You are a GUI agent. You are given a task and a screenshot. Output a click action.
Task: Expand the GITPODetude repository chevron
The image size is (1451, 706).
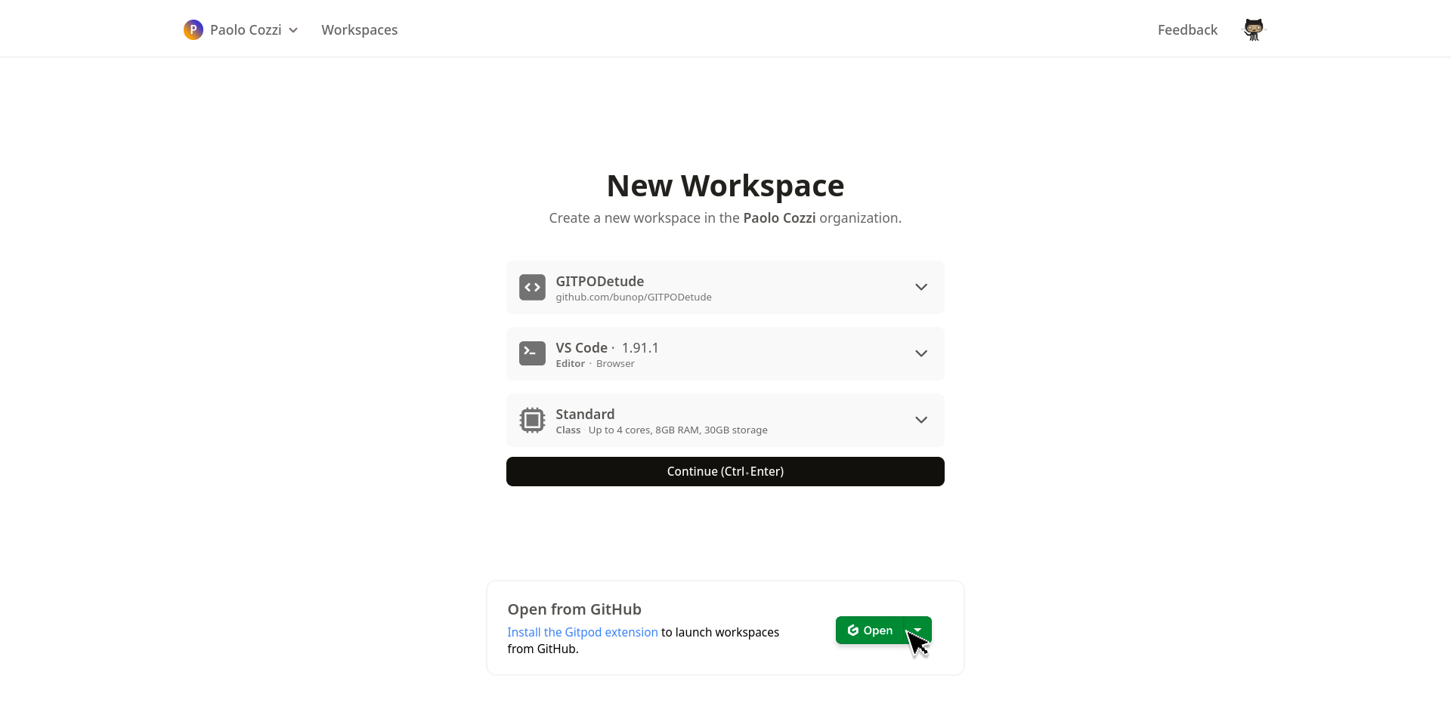[920, 287]
